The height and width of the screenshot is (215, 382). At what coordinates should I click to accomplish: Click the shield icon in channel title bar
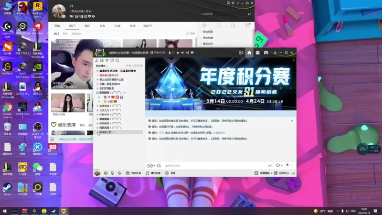pyautogui.click(x=192, y=53)
